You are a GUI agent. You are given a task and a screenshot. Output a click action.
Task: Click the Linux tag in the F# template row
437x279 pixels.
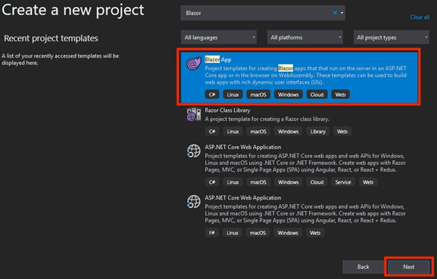233,233
